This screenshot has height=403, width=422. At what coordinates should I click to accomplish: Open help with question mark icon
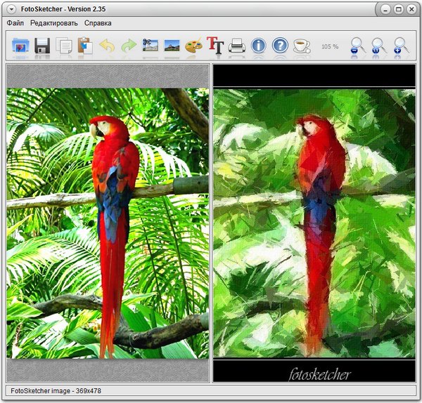coord(280,46)
